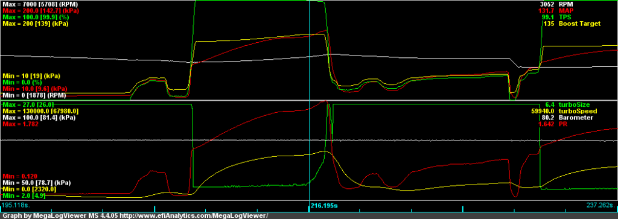Click the Max = 200 [139] (kPa) text

(35, 24)
